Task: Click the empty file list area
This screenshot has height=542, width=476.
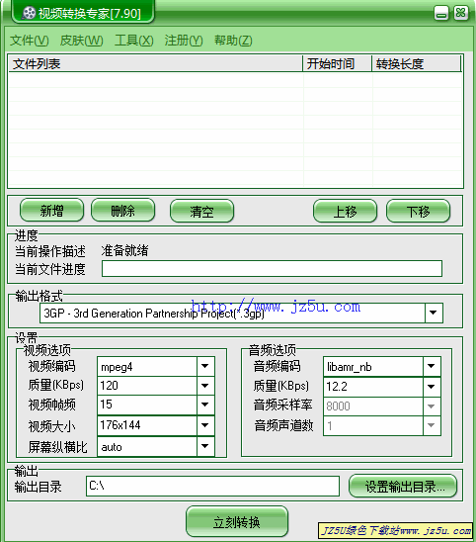Action: (x=235, y=130)
